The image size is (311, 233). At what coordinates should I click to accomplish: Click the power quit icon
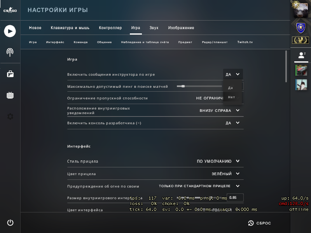[x=10, y=223]
